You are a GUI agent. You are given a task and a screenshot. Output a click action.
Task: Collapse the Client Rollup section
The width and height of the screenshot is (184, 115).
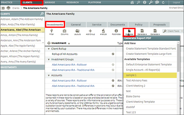pos(49,49)
